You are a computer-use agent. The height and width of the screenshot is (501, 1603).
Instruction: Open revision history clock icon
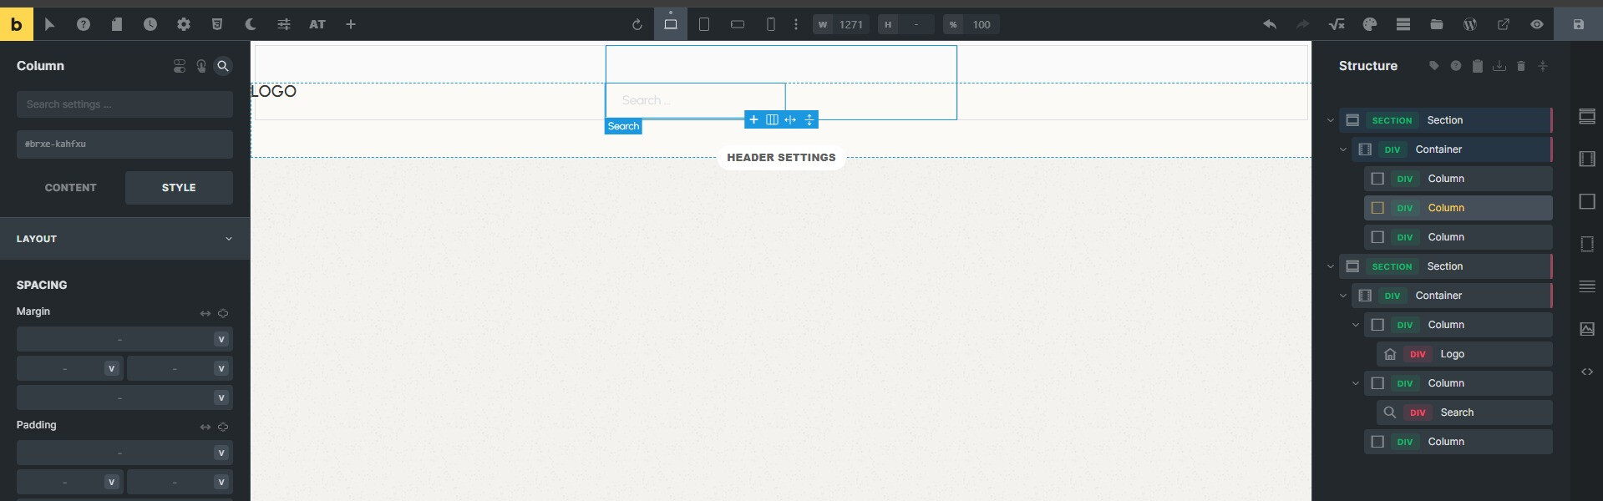[x=150, y=24]
